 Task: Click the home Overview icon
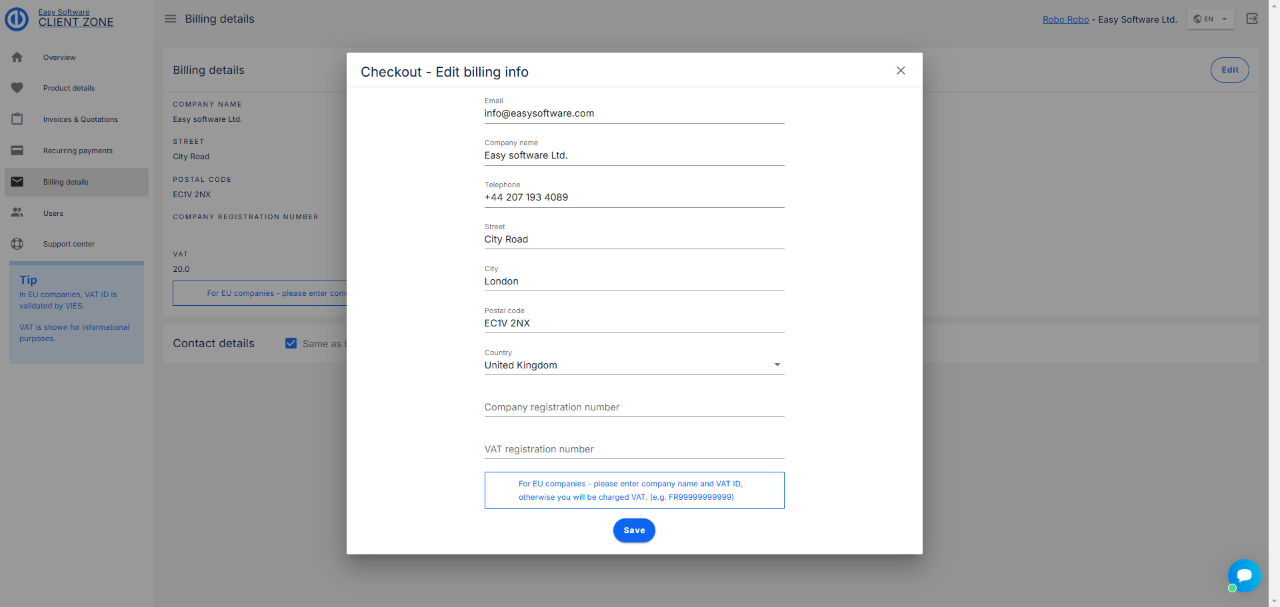(17, 57)
